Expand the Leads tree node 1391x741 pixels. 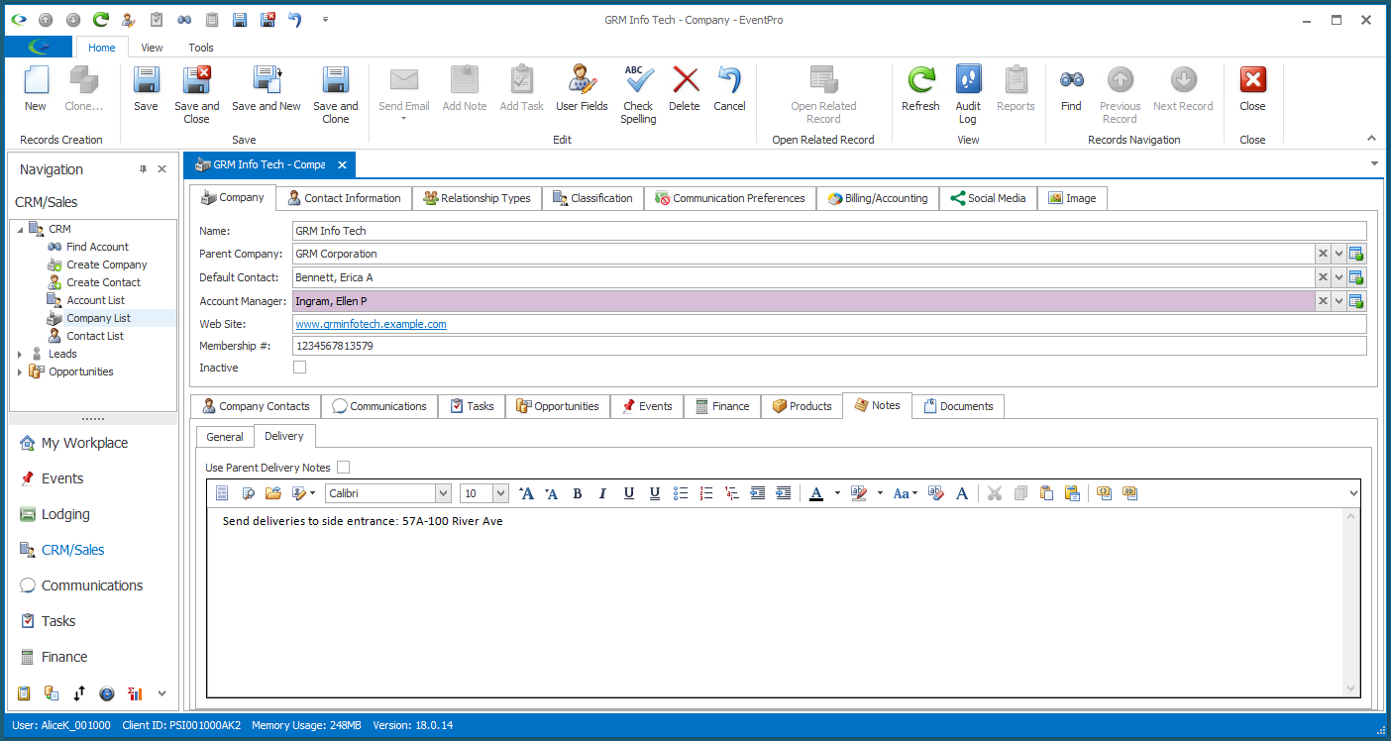[x=20, y=354]
